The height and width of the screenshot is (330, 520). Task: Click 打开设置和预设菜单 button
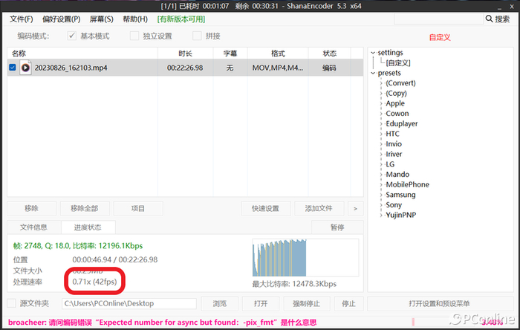pos(440,303)
